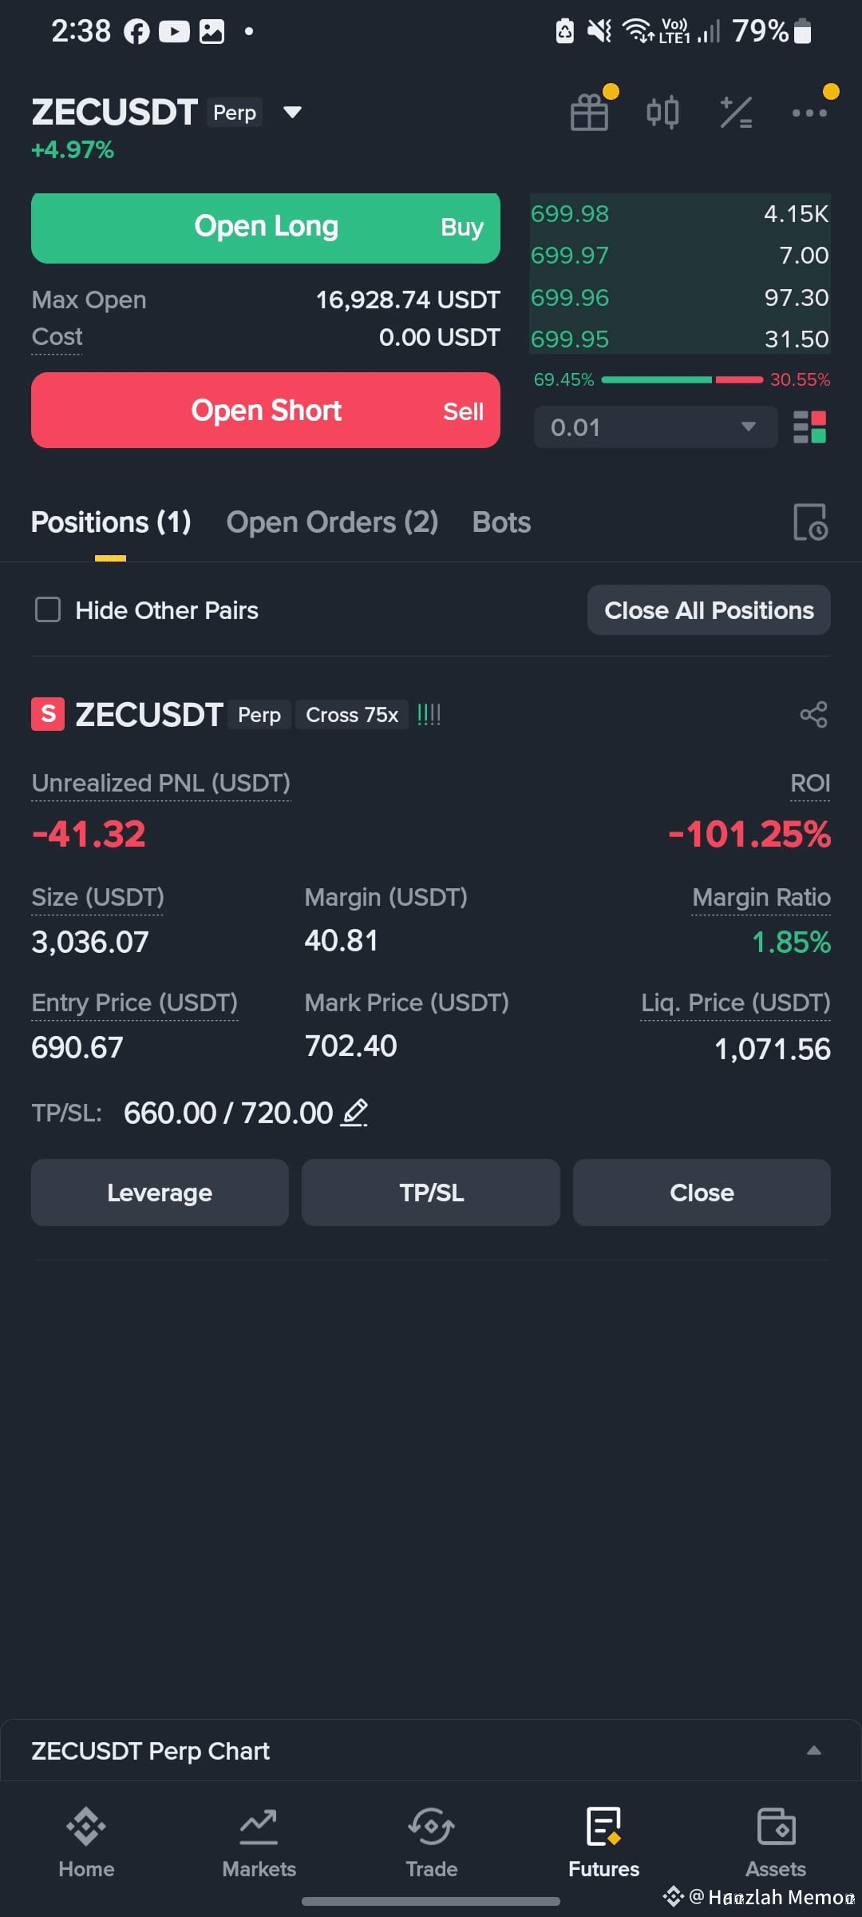Select the 699.98 order book price row
This screenshot has height=1917, width=862.
(680, 214)
